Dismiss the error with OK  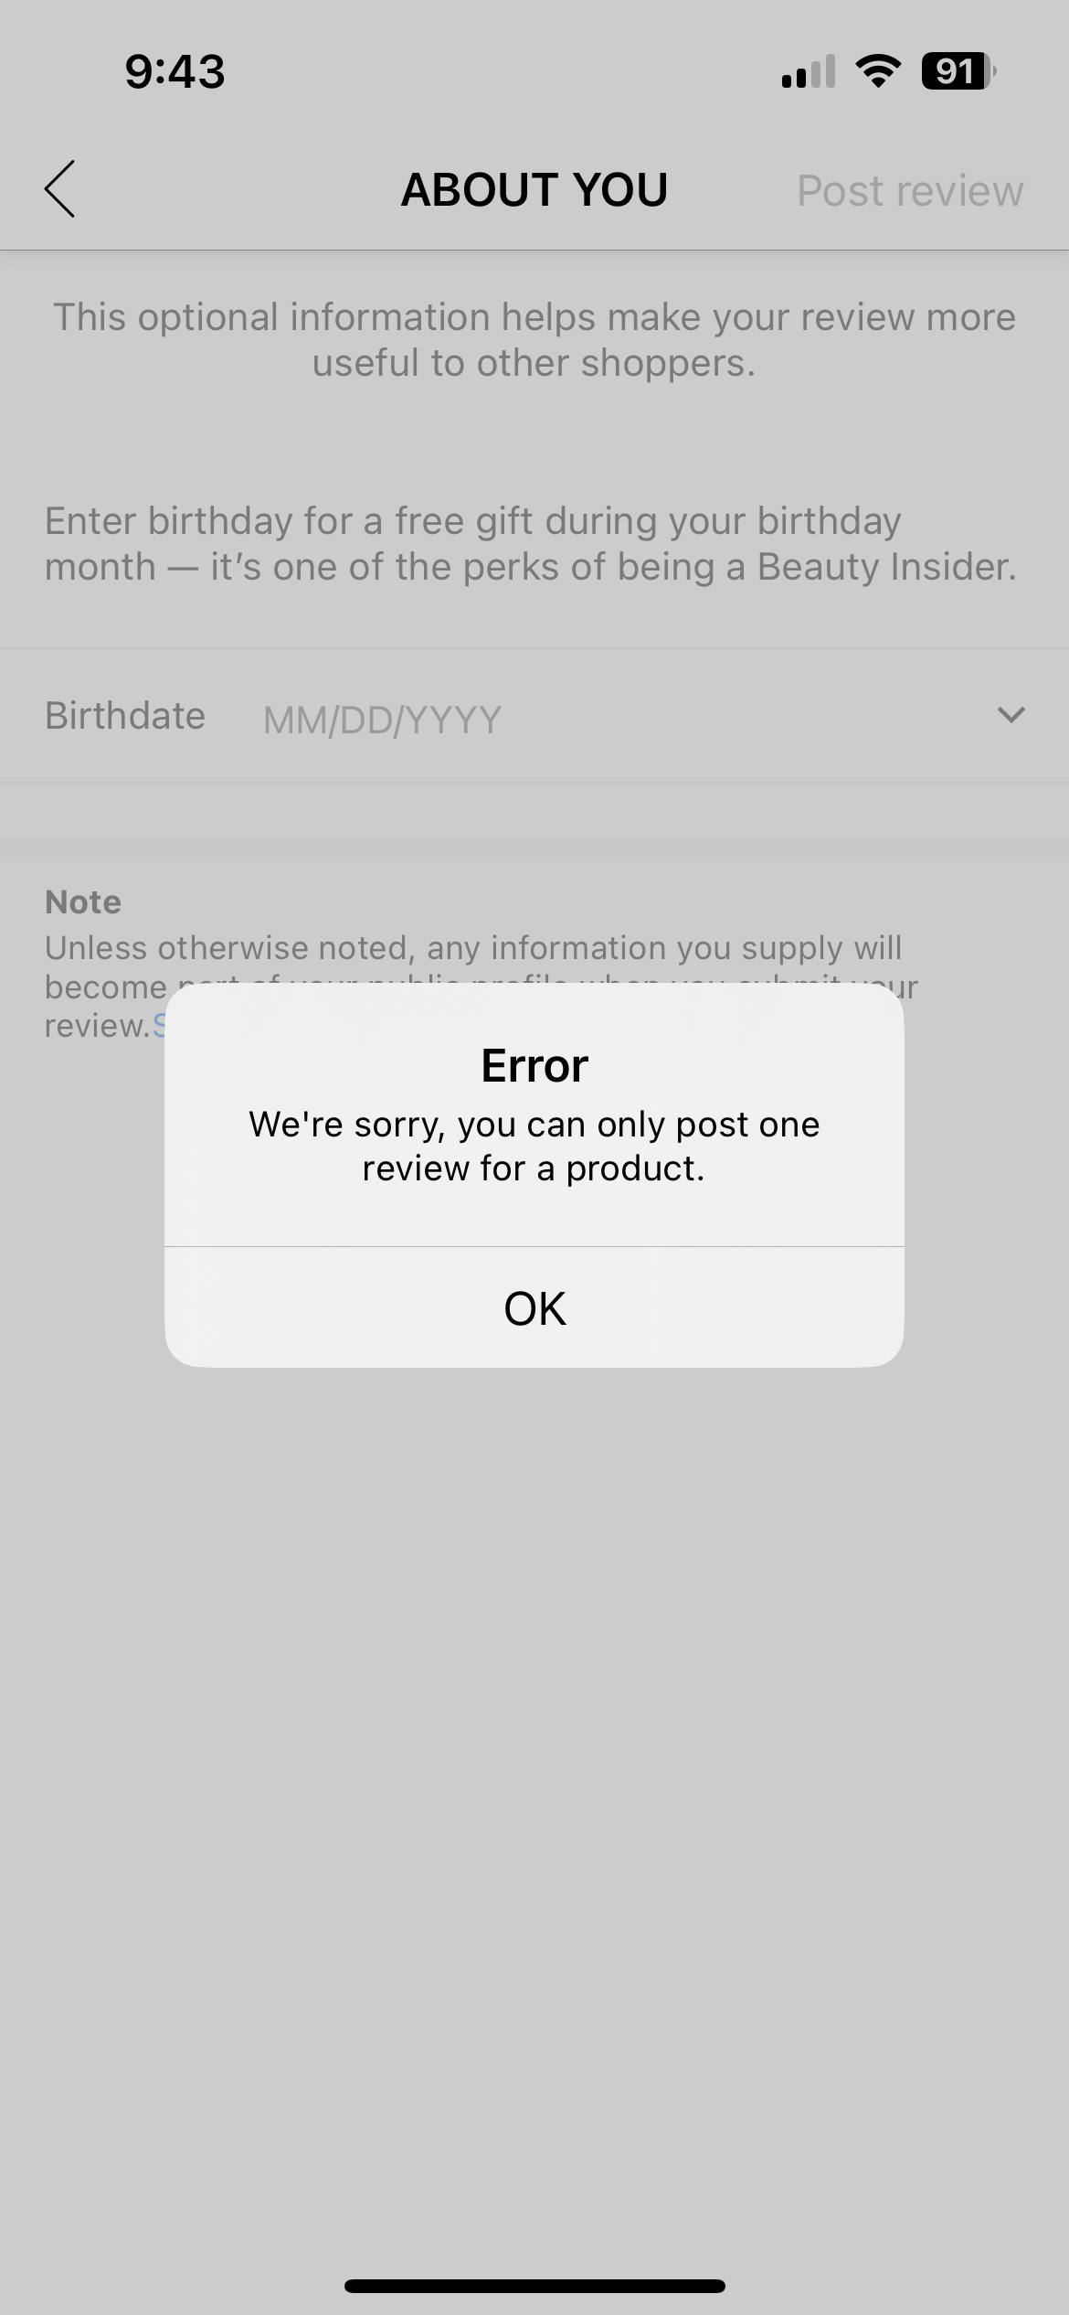pos(534,1307)
